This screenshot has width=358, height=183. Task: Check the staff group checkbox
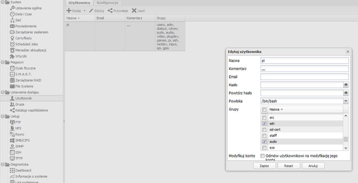[x=264, y=136]
